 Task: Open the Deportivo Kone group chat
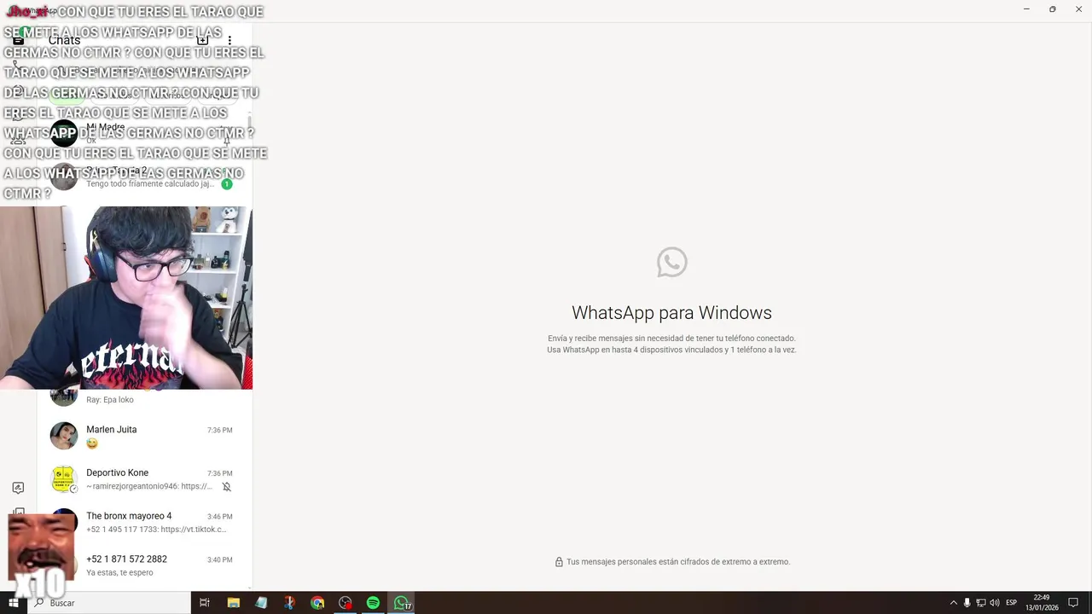tap(142, 479)
